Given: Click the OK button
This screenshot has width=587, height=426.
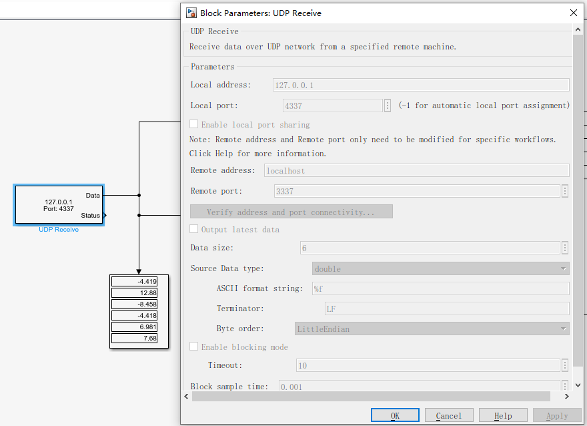Looking at the screenshot, I should [x=395, y=414].
